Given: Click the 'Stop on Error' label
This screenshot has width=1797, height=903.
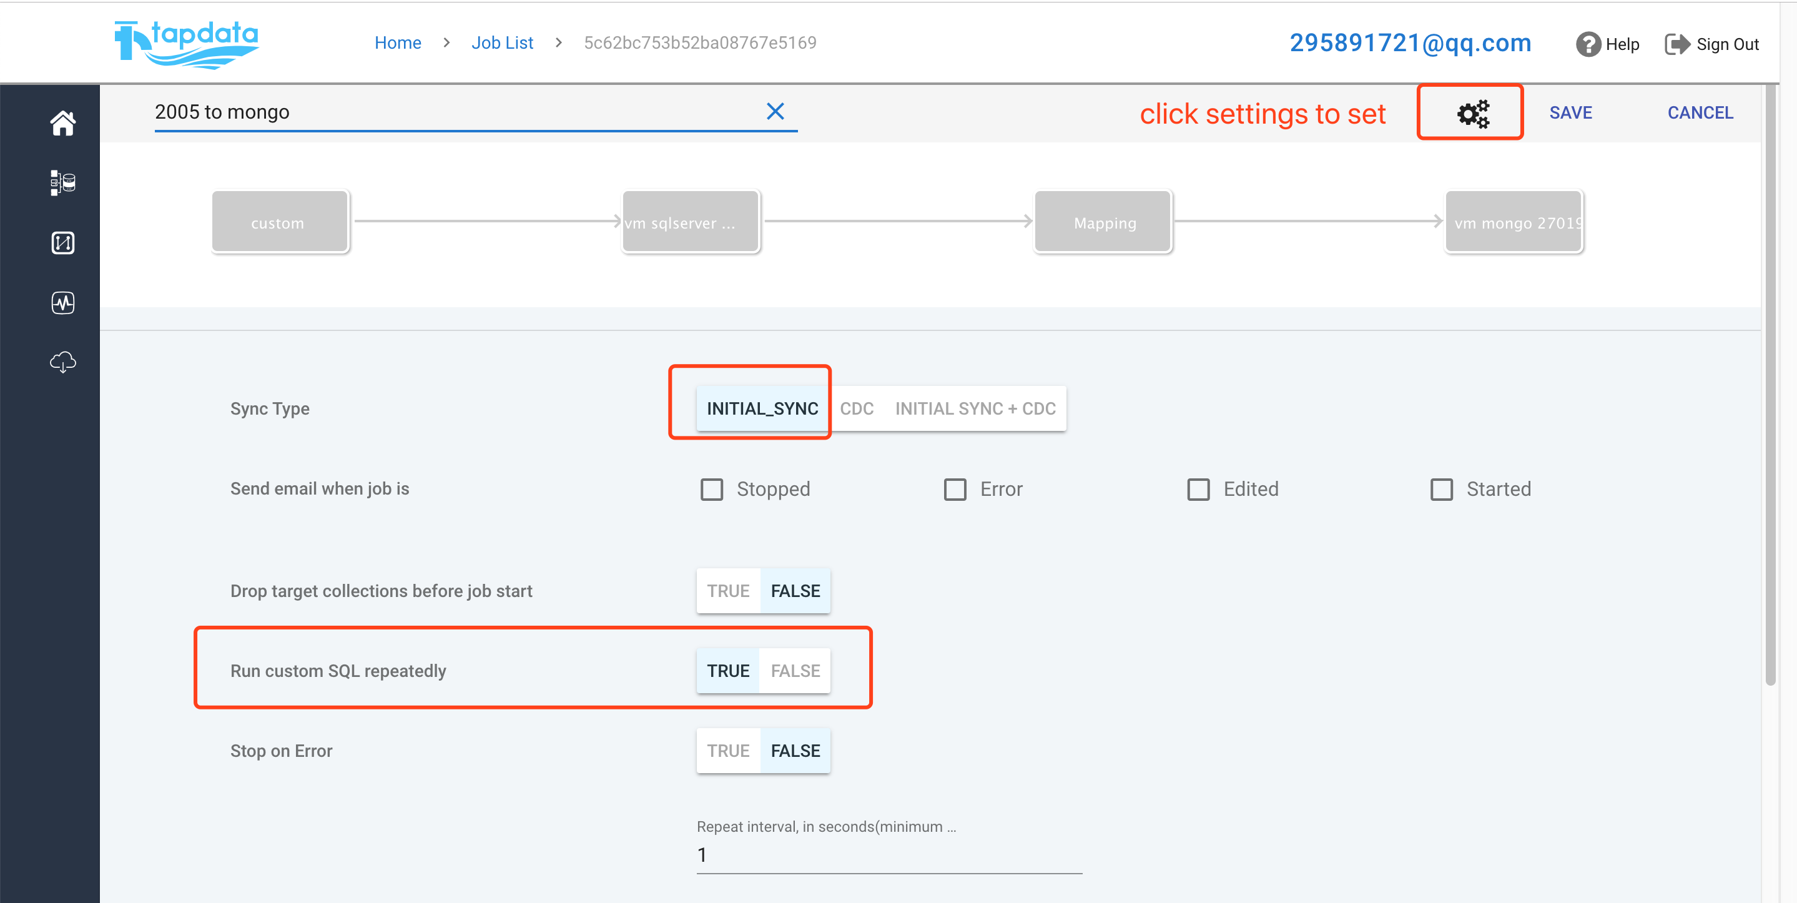Looking at the screenshot, I should pyautogui.click(x=281, y=751).
